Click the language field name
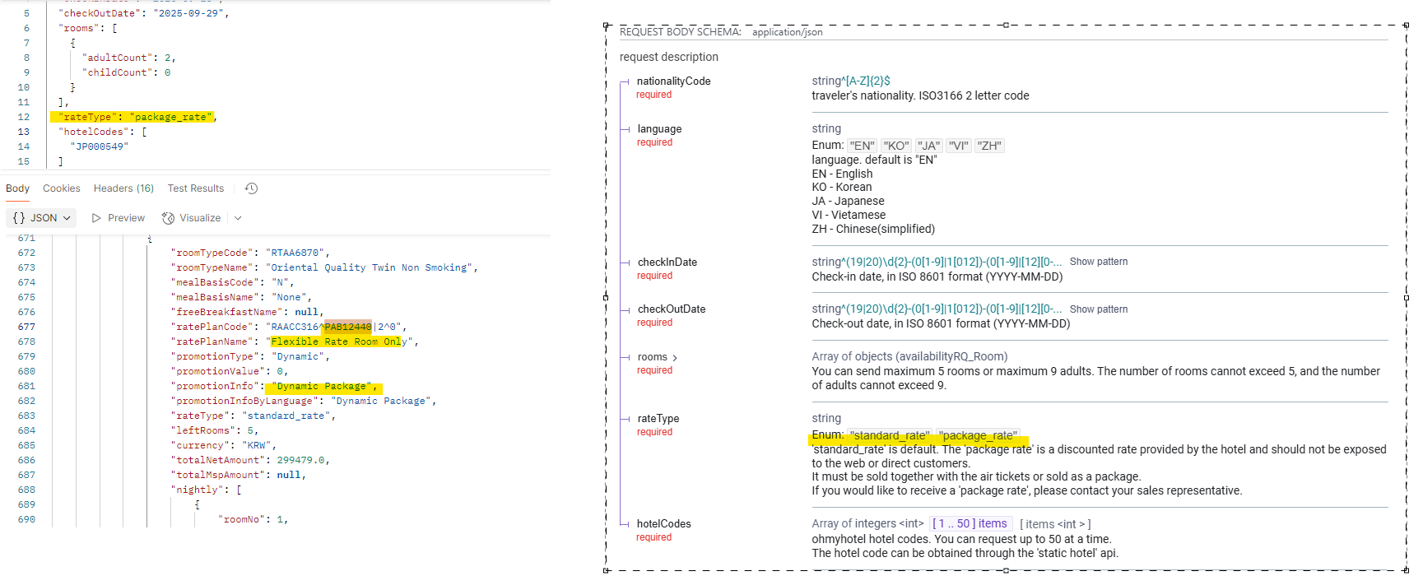Viewport: 1423px width, 576px height. (659, 128)
